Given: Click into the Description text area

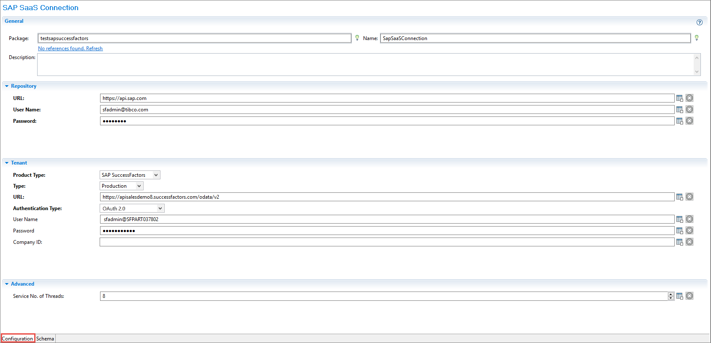Looking at the screenshot, I should point(366,65).
